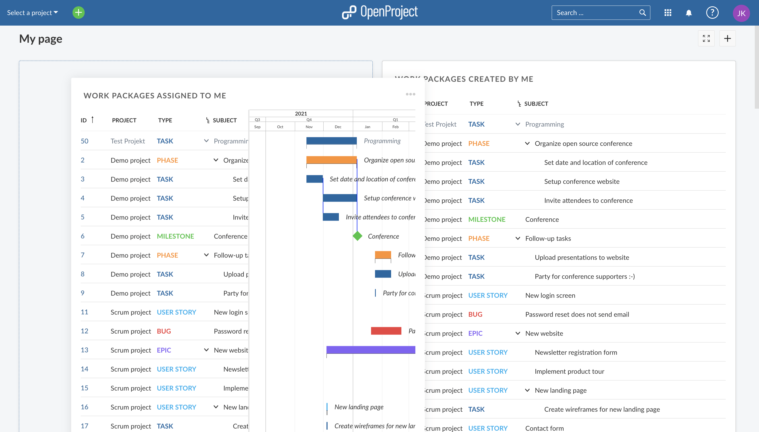The height and width of the screenshot is (432, 759).
Task: Click the green Conference milestone diamond
Action: (357, 236)
